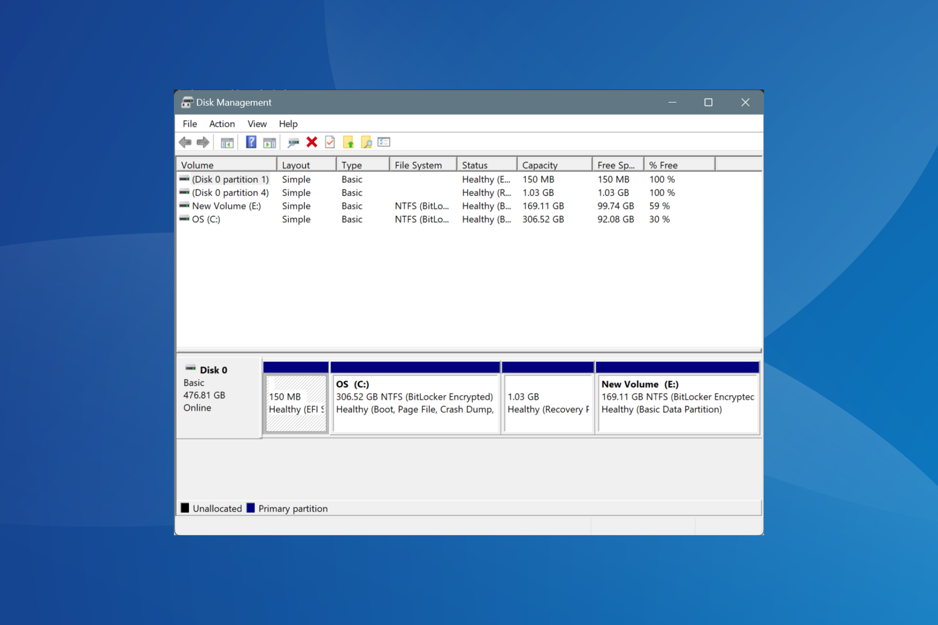Click the Properties checkmark page icon

point(330,142)
